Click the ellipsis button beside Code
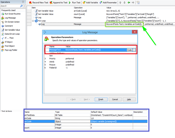 coord(134,50)
